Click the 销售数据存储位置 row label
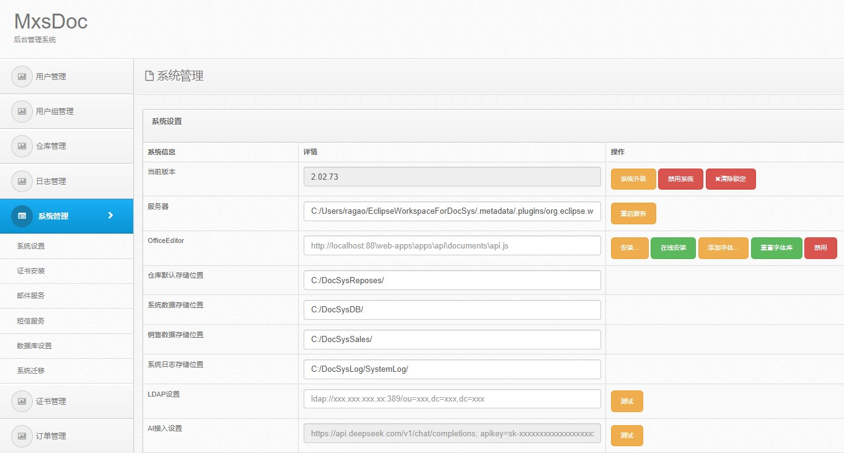Viewport: 844px width, 453px height. [175, 335]
